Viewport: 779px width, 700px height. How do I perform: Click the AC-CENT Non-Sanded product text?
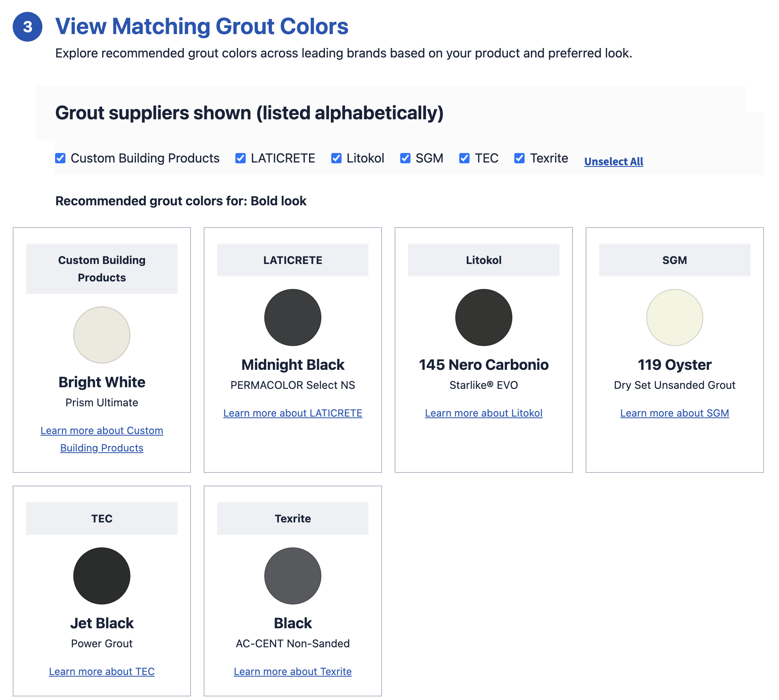[x=293, y=644]
